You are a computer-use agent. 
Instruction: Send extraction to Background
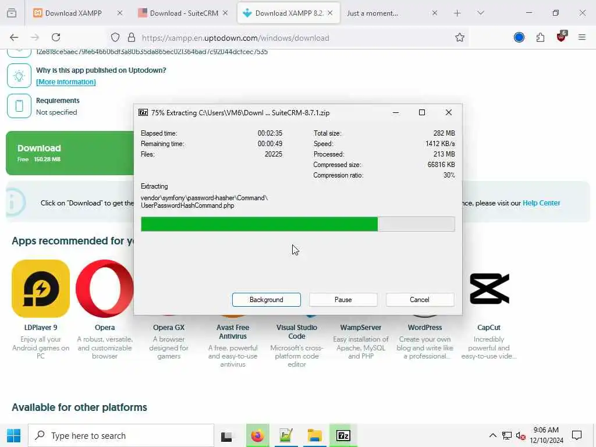click(x=267, y=300)
